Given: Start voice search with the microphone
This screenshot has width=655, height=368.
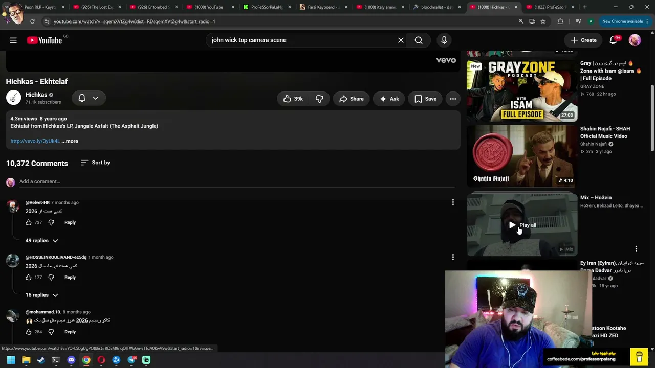Looking at the screenshot, I should pyautogui.click(x=444, y=40).
